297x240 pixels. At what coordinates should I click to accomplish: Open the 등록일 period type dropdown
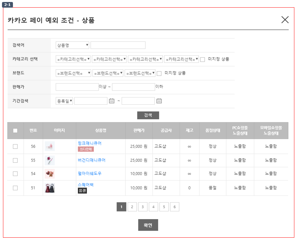click(64, 101)
